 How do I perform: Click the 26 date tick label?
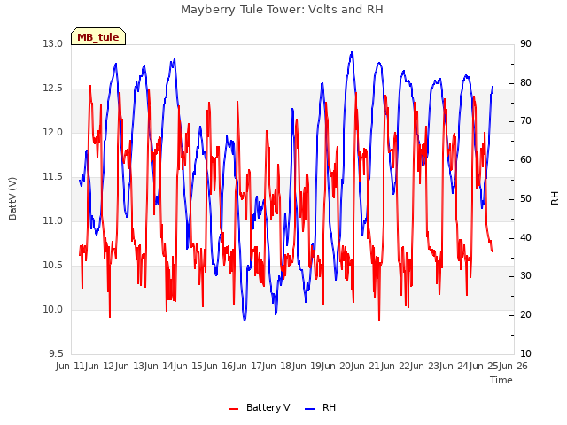click(x=522, y=366)
